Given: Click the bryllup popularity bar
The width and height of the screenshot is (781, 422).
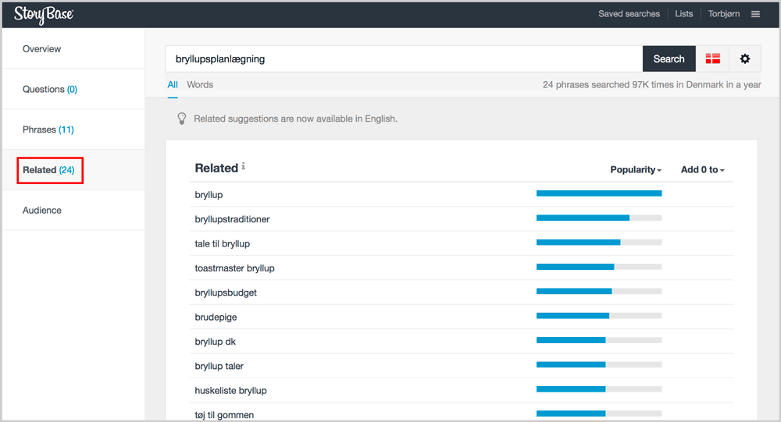Looking at the screenshot, I should point(599,193).
